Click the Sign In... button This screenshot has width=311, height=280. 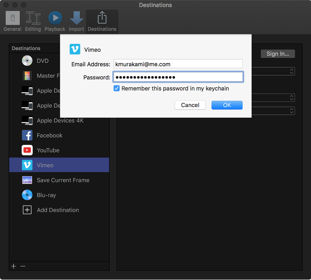278,54
